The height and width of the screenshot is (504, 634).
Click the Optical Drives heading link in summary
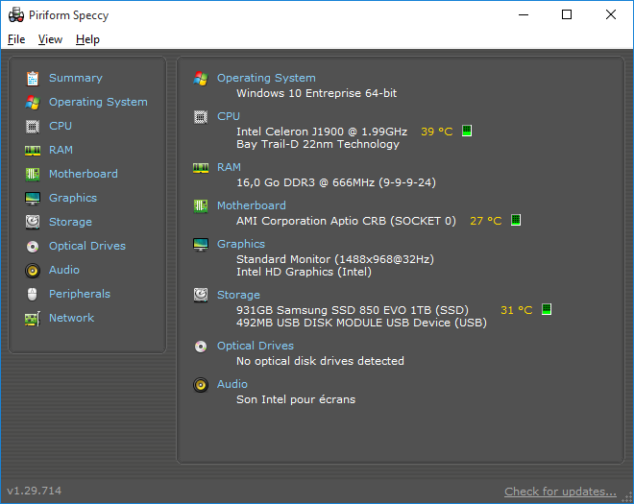(256, 346)
